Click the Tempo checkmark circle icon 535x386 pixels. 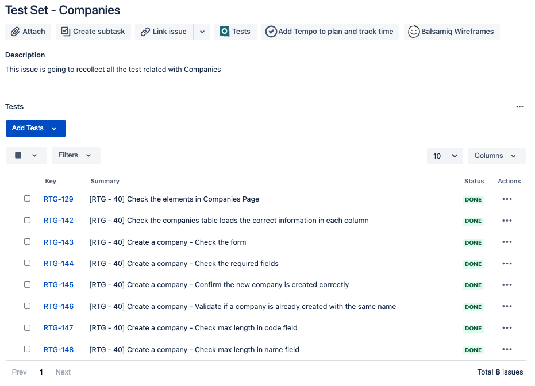click(x=271, y=32)
